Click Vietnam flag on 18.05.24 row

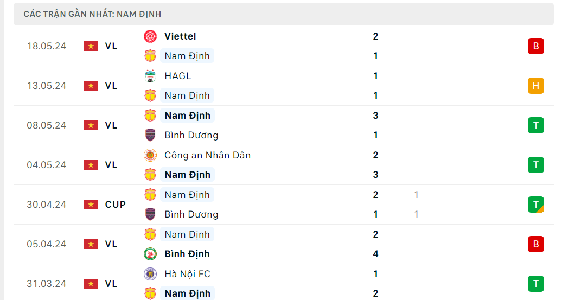91,46
